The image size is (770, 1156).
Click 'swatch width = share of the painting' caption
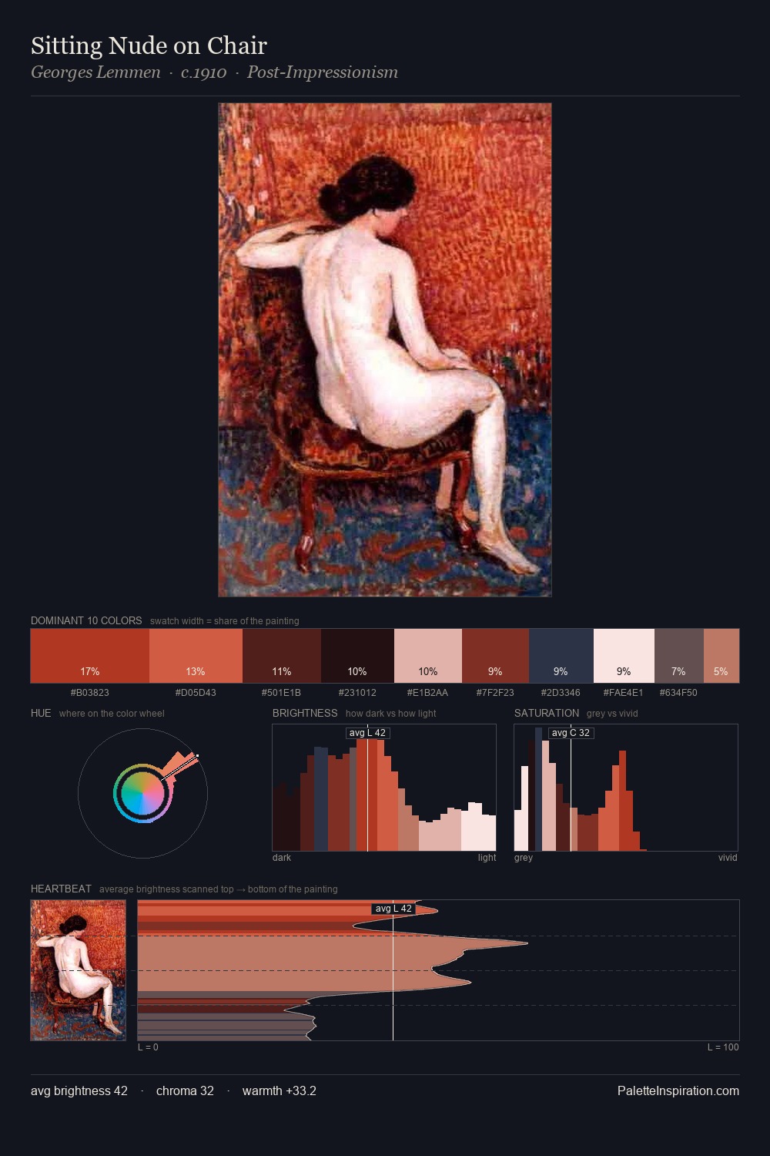pyautogui.click(x=225, y=621)
